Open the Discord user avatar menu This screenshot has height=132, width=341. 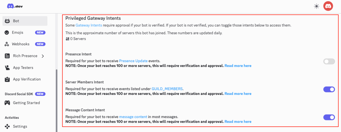coord(328,6)
